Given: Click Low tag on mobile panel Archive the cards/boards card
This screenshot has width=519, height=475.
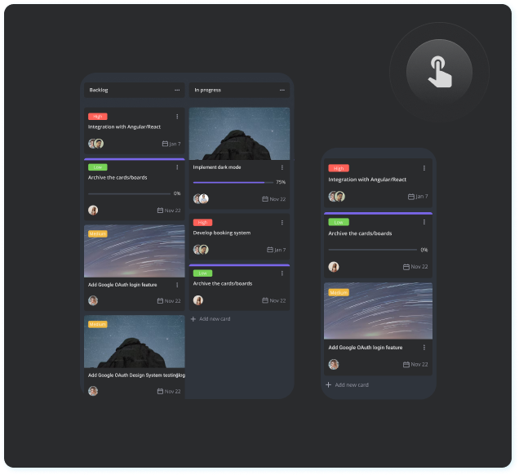Looking at the screenshot, I should click(x=339, y=222).
